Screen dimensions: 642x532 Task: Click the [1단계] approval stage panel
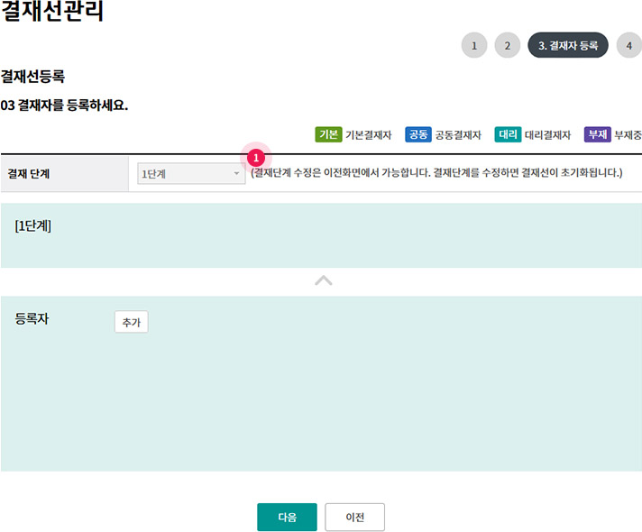321,235
